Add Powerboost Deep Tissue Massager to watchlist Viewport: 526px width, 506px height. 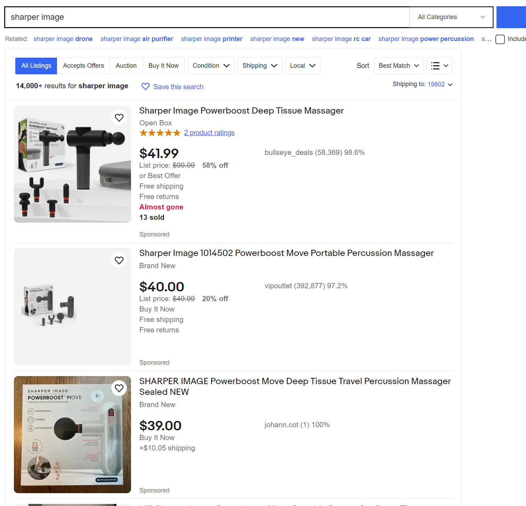point(119,118)
